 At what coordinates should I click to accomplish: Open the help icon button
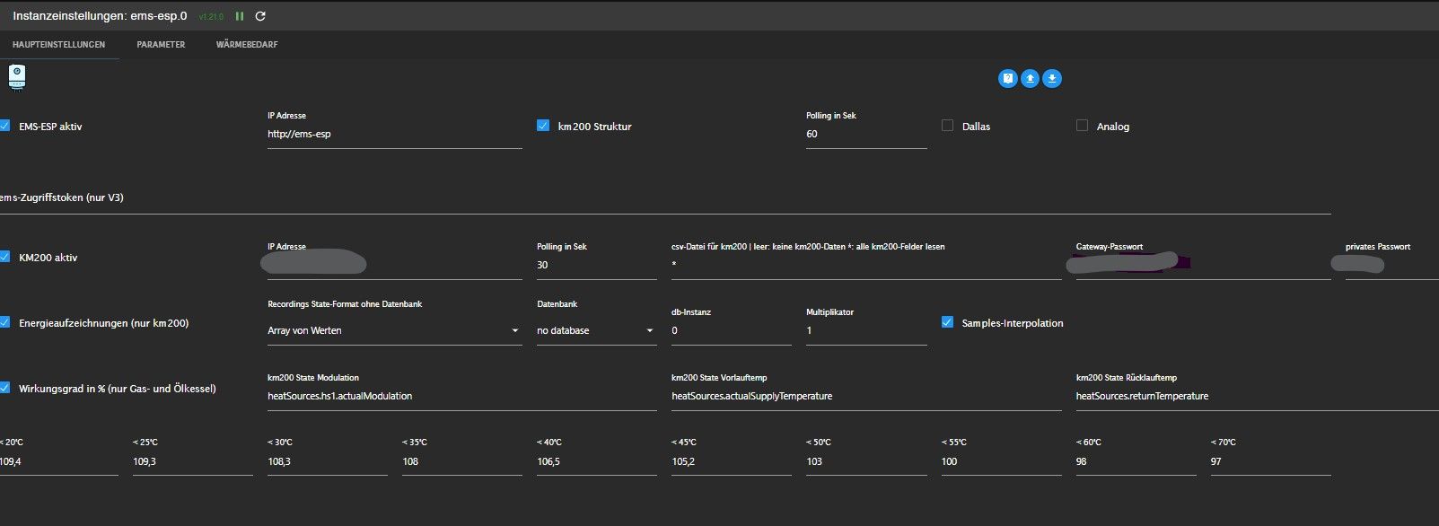tap(1008, 79)
